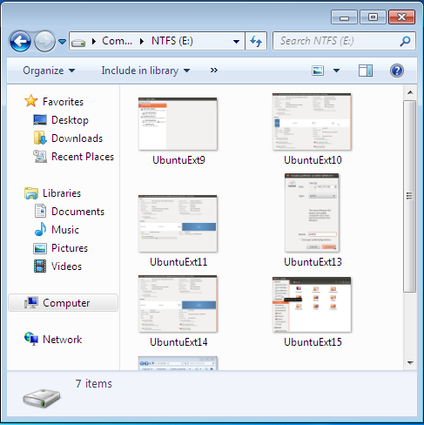Click the drive icon in details pane
424x425 pixels.
tap(42, 399)
